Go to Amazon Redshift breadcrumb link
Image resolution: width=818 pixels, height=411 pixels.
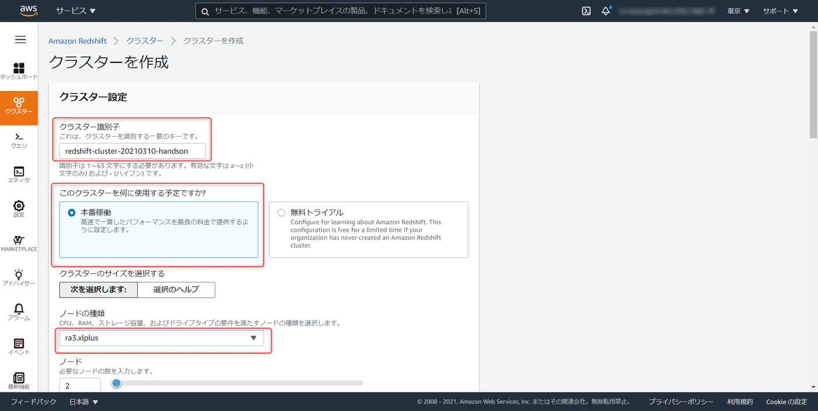78,41
